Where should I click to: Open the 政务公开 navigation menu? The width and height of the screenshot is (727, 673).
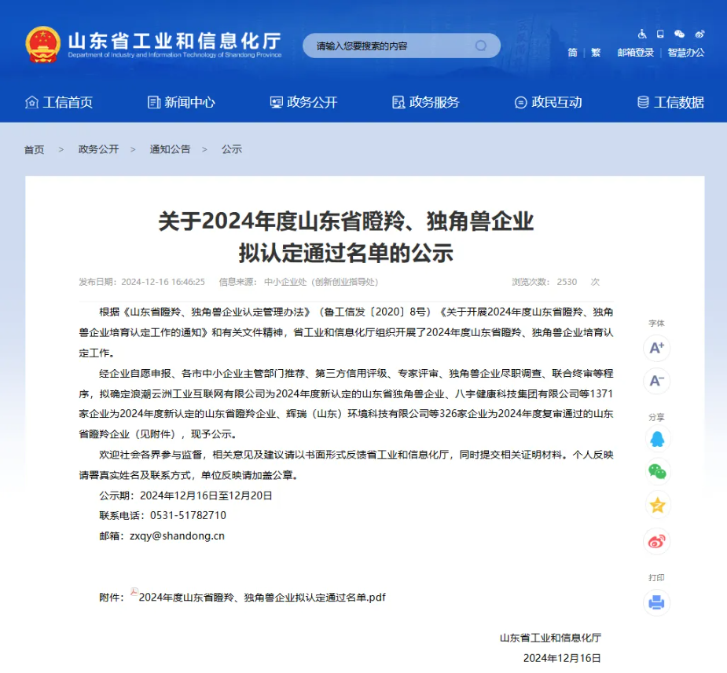point(303,102)
